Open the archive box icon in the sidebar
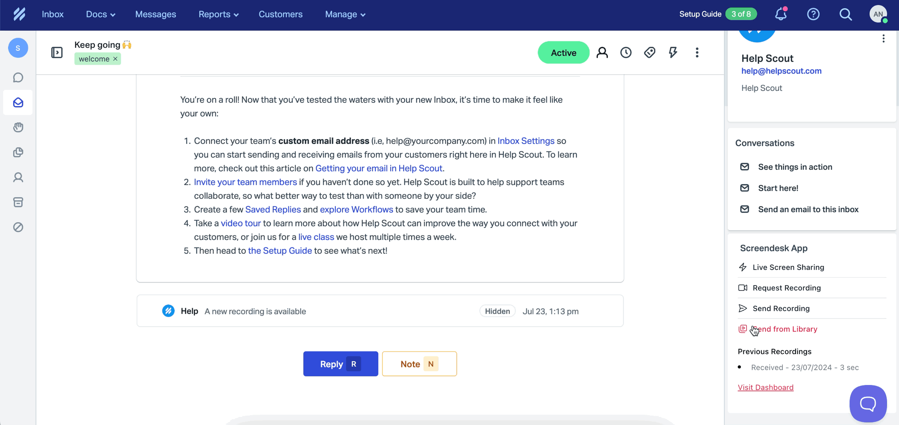The height and width of the screenshot is (425, 899). coord(18,202)
